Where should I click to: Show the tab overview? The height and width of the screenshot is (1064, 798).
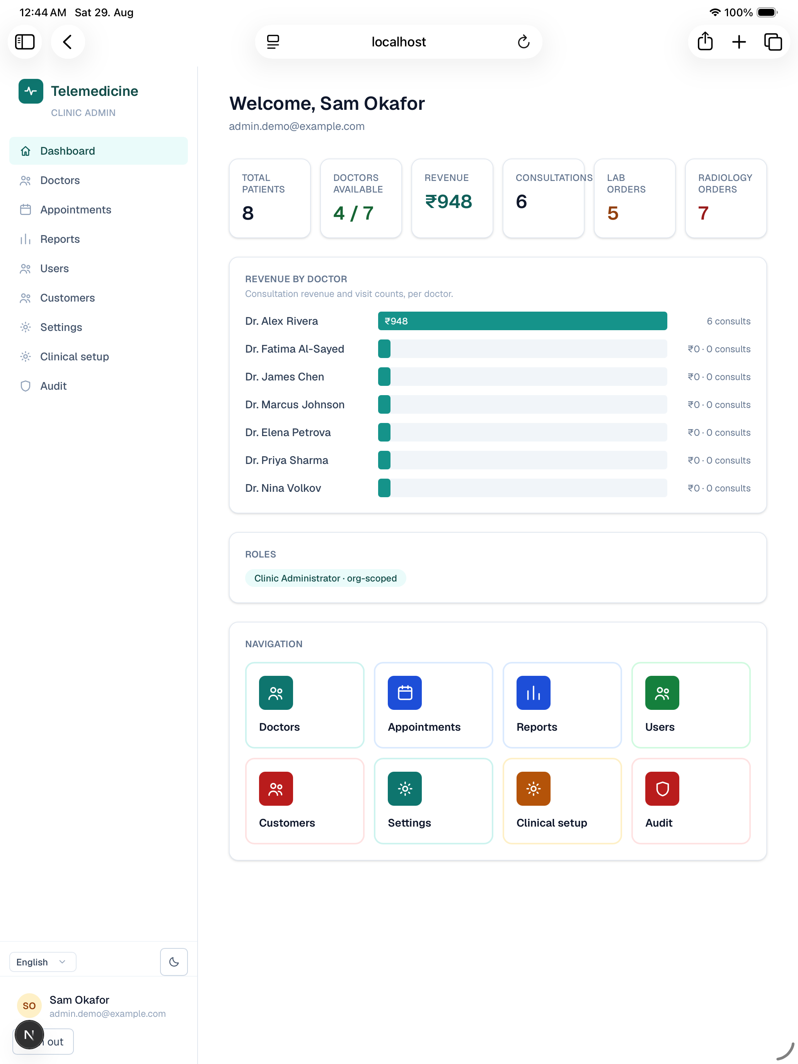coord(773,42)
